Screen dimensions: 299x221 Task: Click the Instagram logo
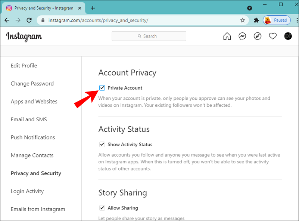coord(24,36)
